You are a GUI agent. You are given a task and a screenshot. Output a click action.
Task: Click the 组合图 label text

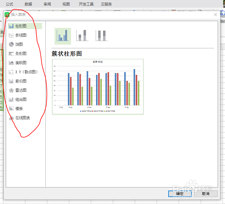(21, 99)
